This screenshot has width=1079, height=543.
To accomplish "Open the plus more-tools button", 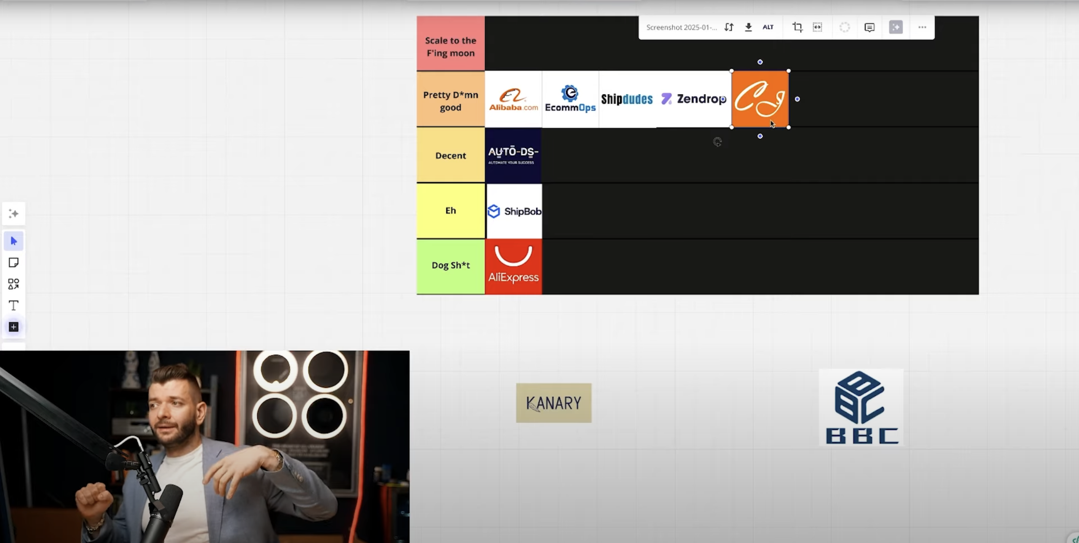I will pos(13,327).
